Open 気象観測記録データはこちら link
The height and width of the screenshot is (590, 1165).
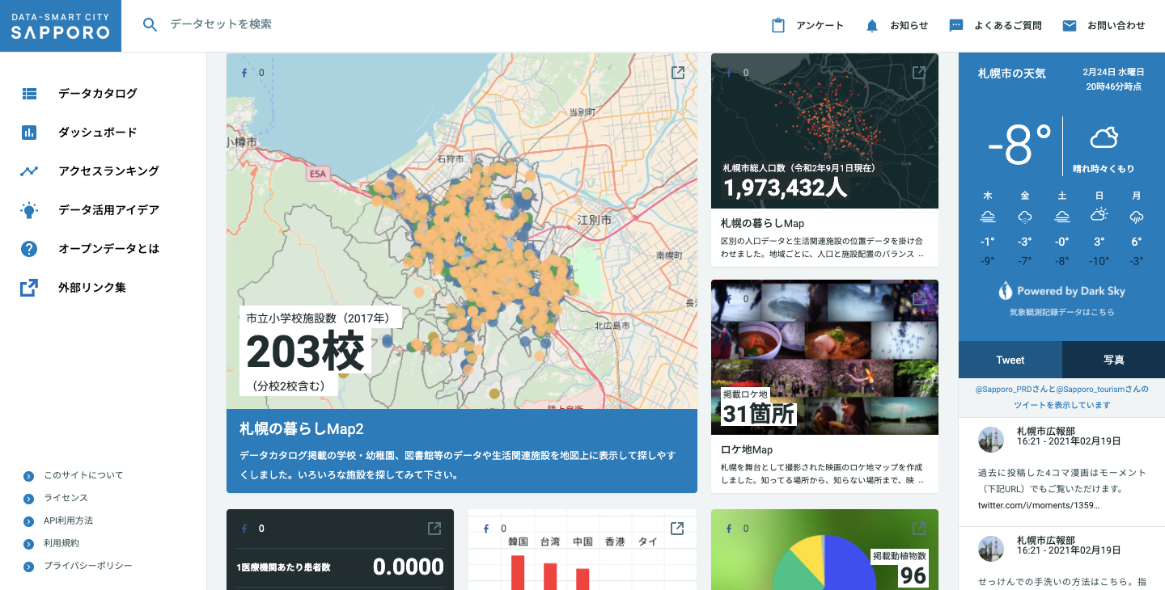[x=1061, y=312]
